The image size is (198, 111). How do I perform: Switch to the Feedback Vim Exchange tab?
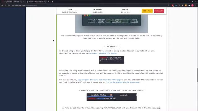pyautogui.click(x=38, y=2)
